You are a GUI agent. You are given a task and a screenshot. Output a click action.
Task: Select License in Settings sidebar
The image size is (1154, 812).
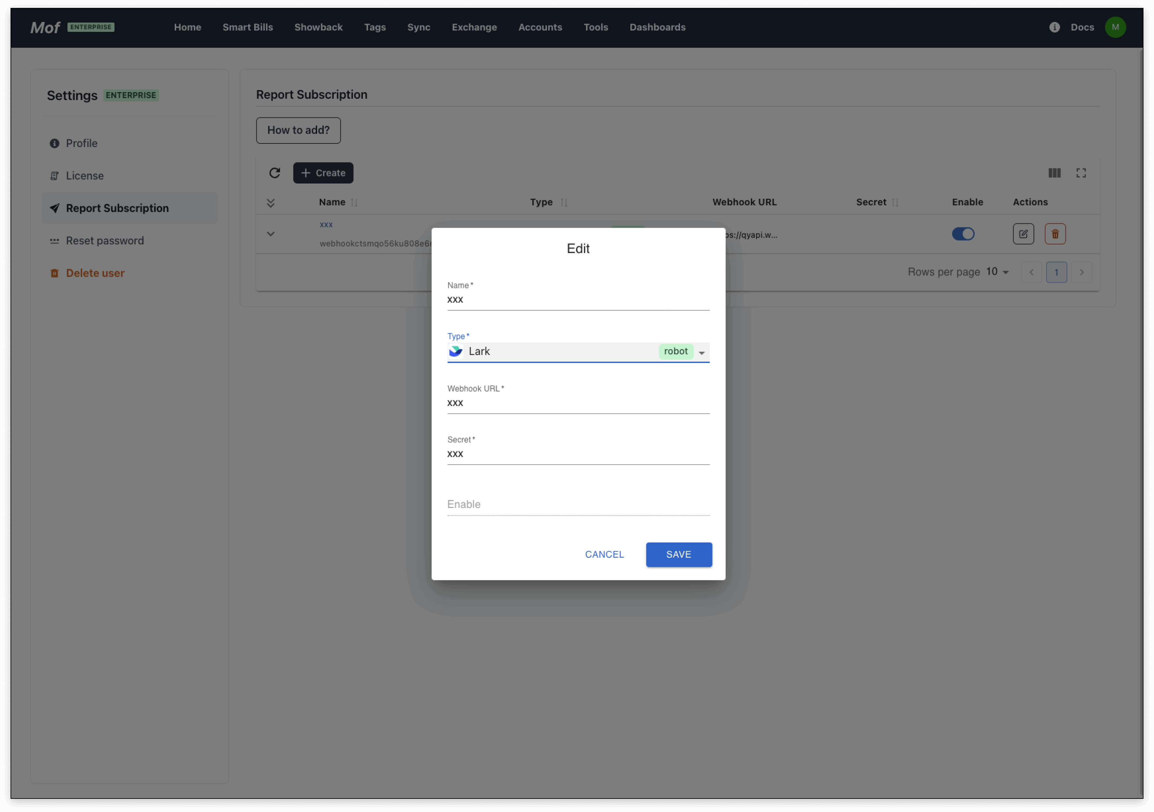point(130,176)
